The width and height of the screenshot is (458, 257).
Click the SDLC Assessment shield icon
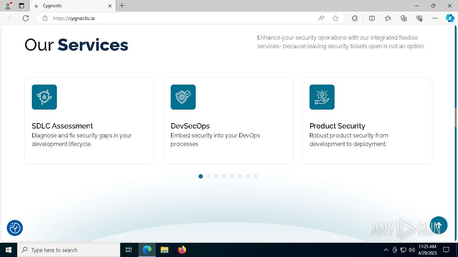tap(44, 97)
